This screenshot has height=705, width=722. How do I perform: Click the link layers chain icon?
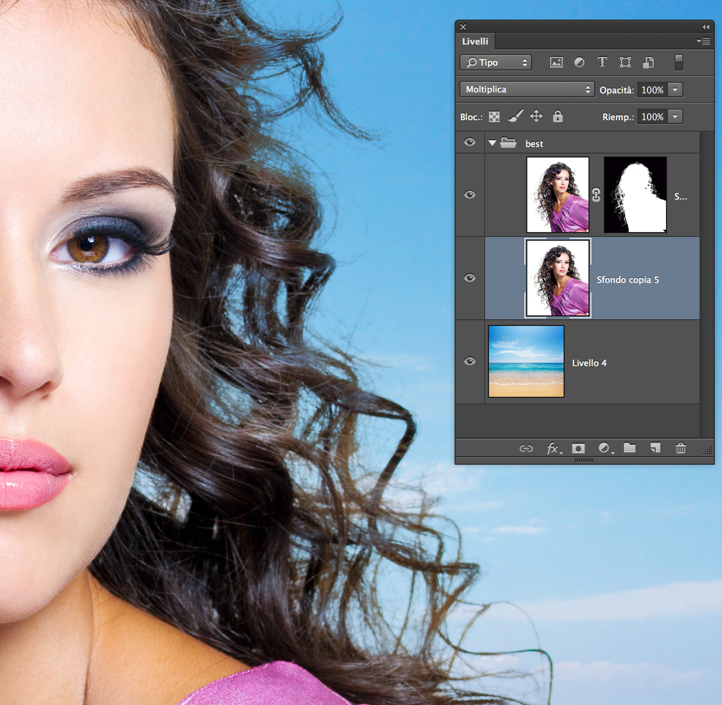(x=526, y=448)
